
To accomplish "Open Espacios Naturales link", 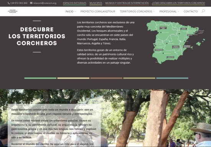I will [74, 3].
